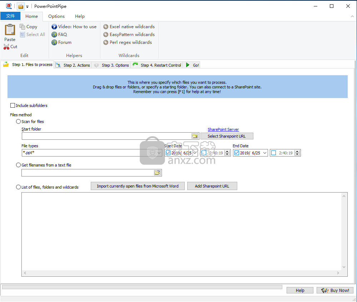The width and height of the screenshot is (357, 302).
Task: Click the SharePoint Server link
Action: [x=223, y=129]
